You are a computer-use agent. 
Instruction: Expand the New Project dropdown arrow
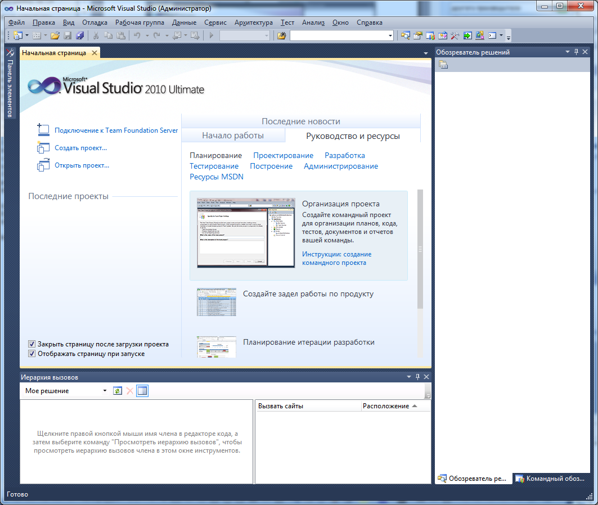coord(27,35)
